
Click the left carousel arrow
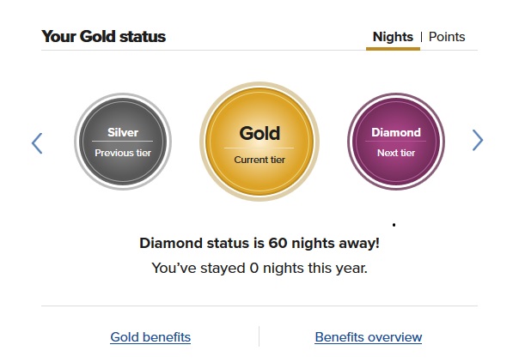(x=37, y=142)
